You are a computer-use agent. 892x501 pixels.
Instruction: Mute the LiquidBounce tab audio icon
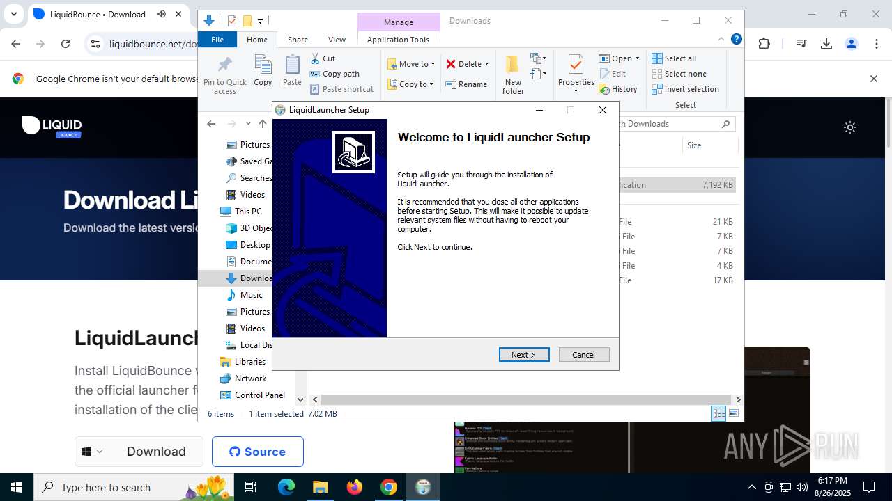click(162, 14)
